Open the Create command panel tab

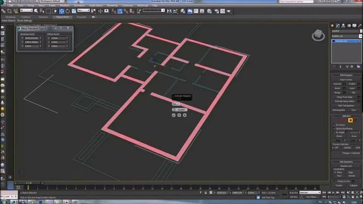click(332, 25)
